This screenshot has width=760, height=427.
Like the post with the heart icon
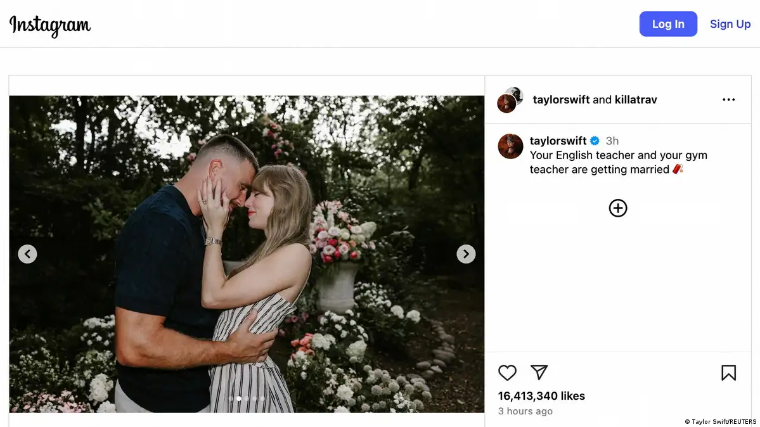[507, 373]
